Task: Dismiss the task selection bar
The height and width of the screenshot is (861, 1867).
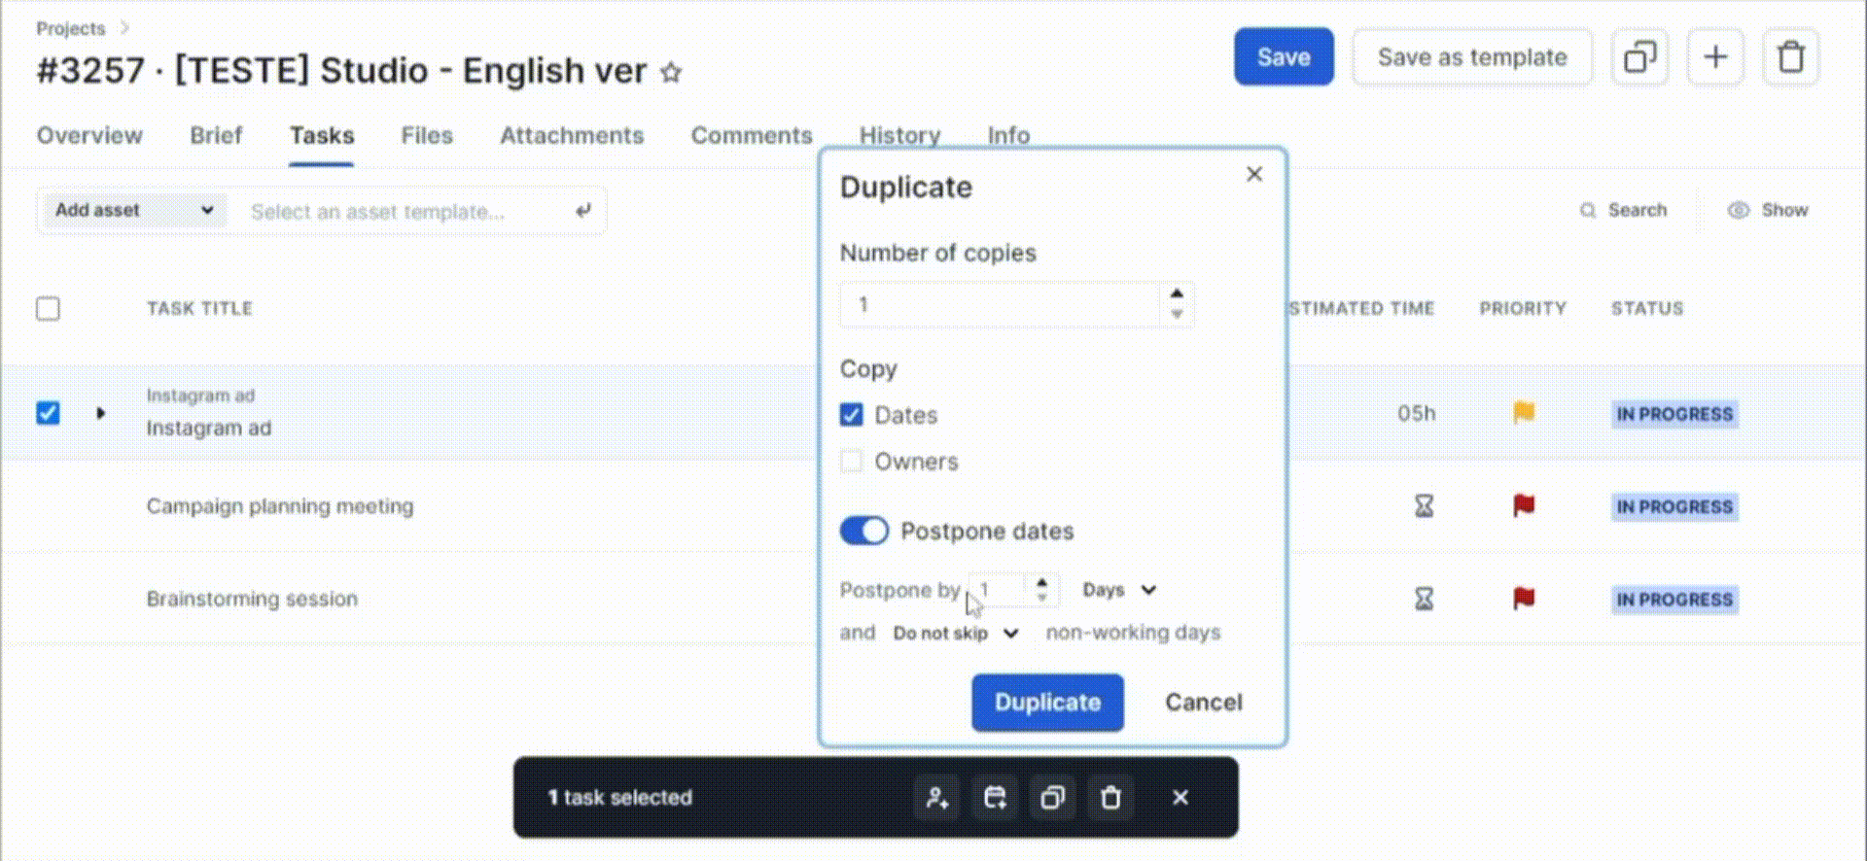Action: click(x=1180, y=798)
